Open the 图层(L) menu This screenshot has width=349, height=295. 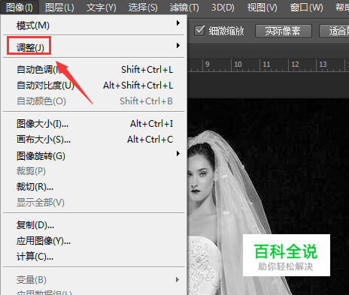point(59,8)
